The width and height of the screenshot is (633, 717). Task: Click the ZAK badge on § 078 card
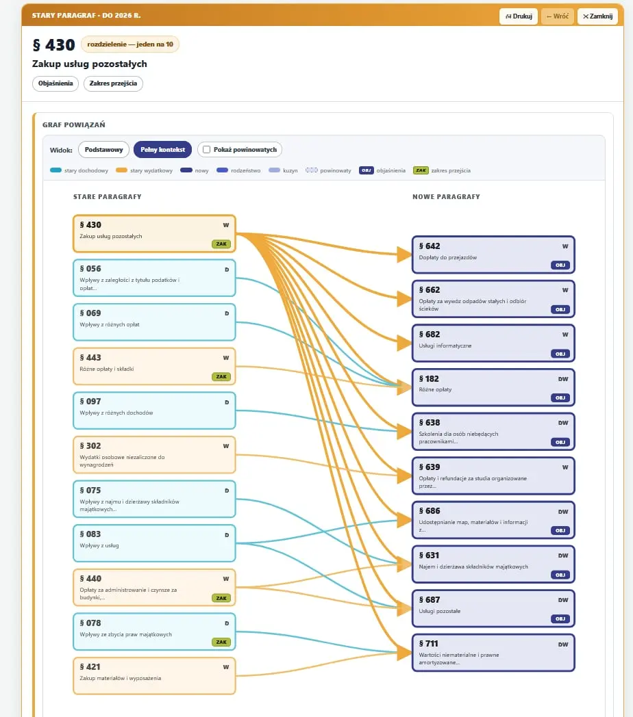(x=221, y=642)
